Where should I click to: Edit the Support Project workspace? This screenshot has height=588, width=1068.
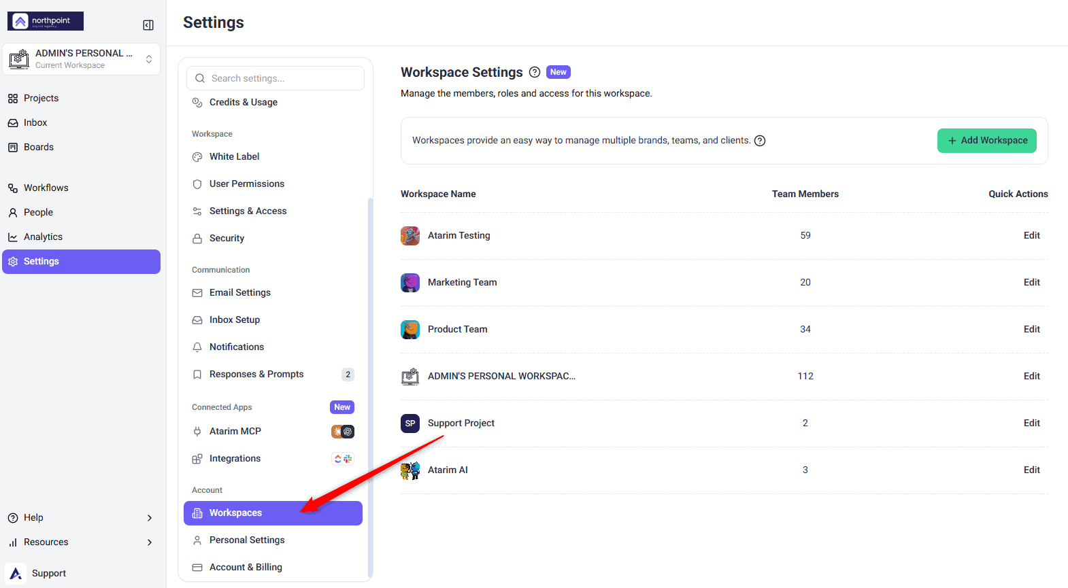coord(1031,423)
